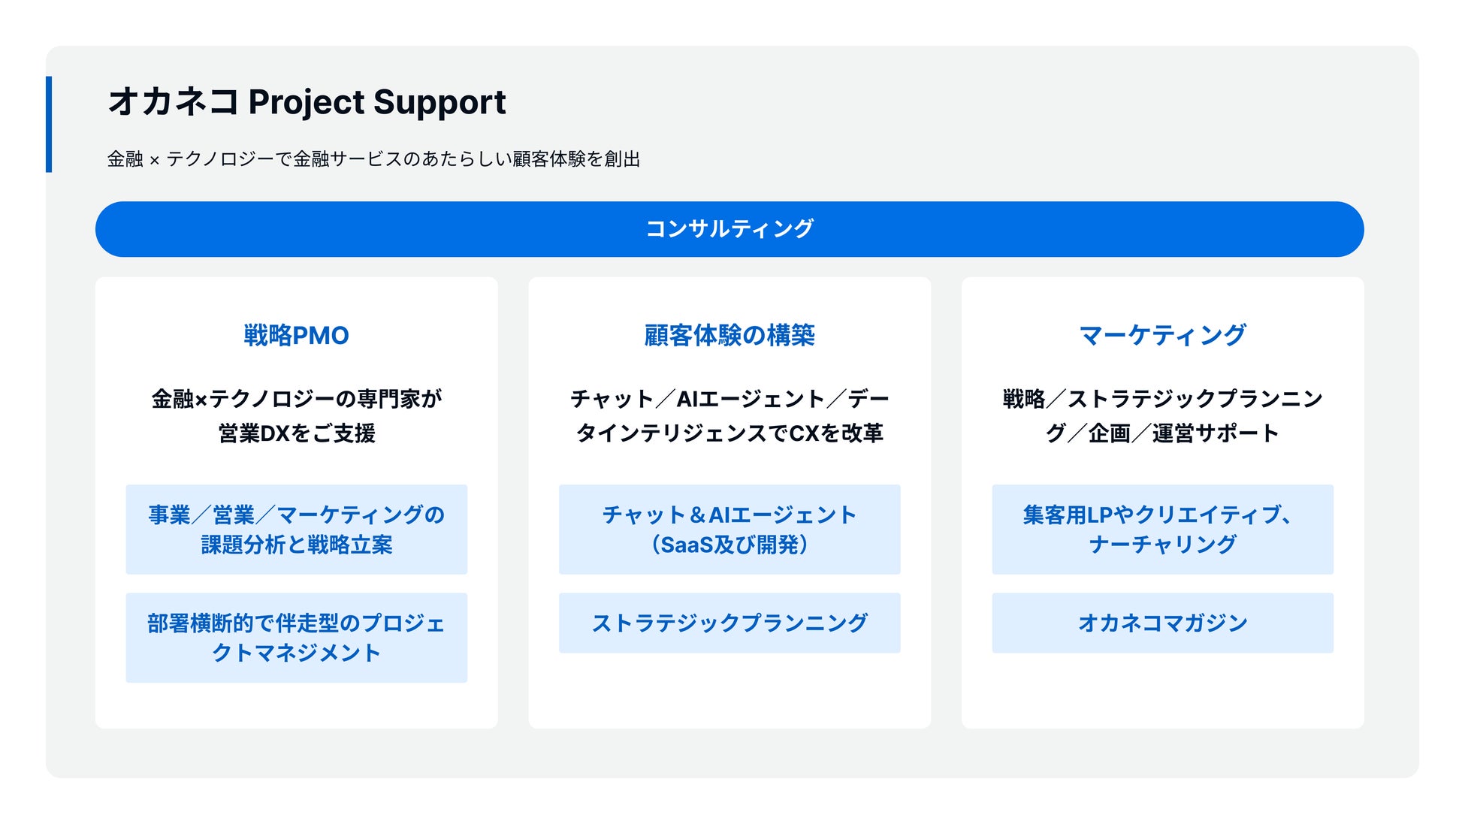Click 金融×テクノロジーの専門家が営業DXをご支援 description
1465x824 pixels.
pyautogui.click(x=296, y=415)
